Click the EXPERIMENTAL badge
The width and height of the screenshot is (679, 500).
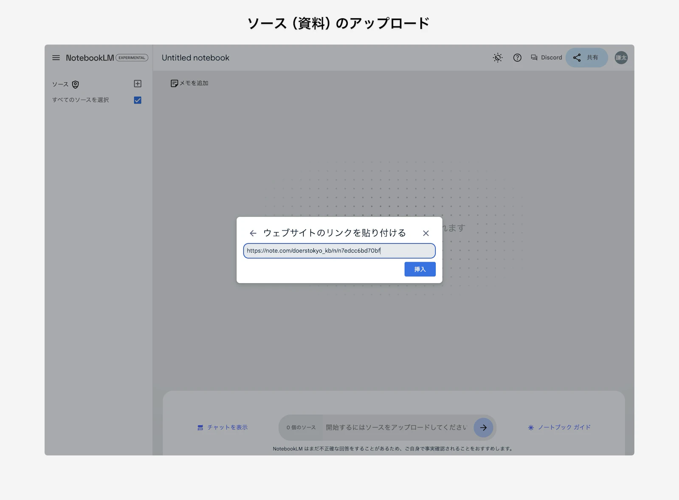[x=132, y=58]
